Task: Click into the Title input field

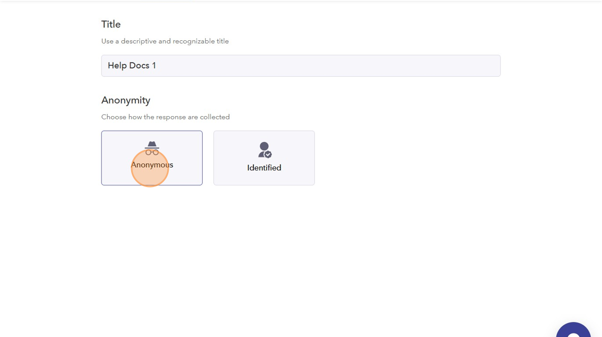Action: click(x=300, y=66)
